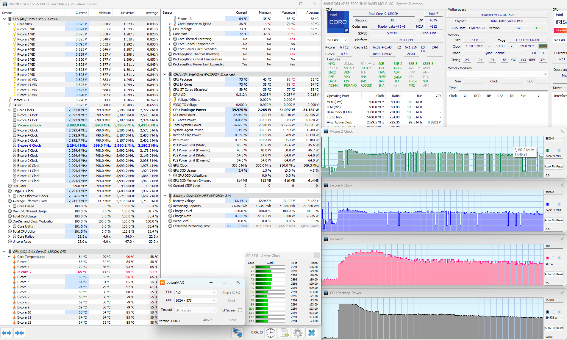Click the sensor icon beside Bus Clock

click(10, 186)
